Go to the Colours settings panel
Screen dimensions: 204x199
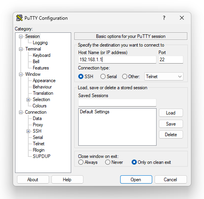point(40,106)
